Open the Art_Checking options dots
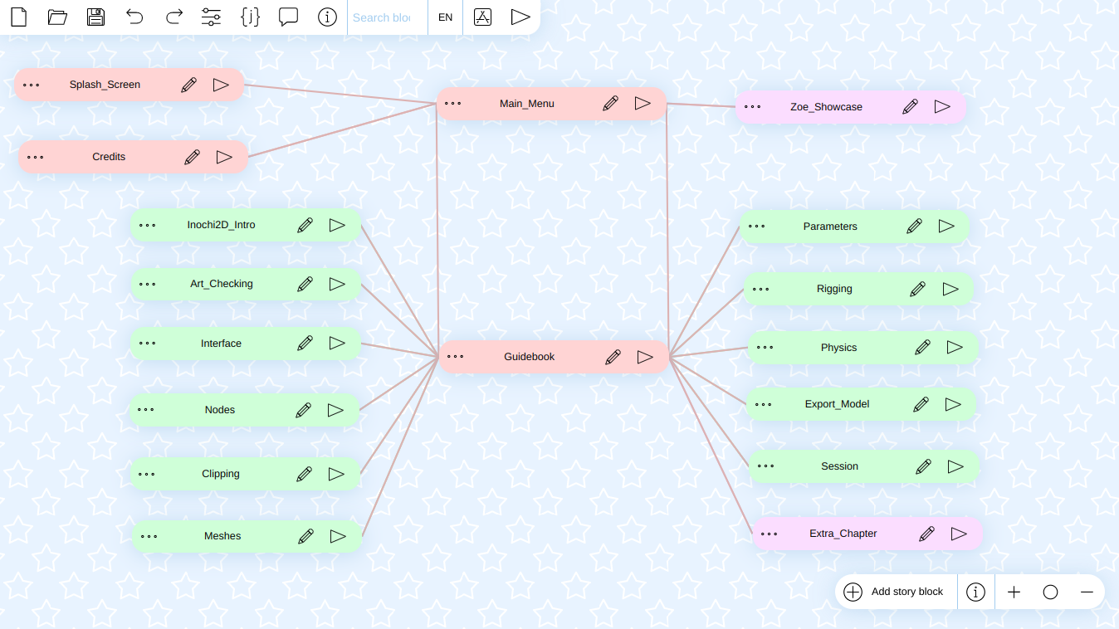 [148, 284]
